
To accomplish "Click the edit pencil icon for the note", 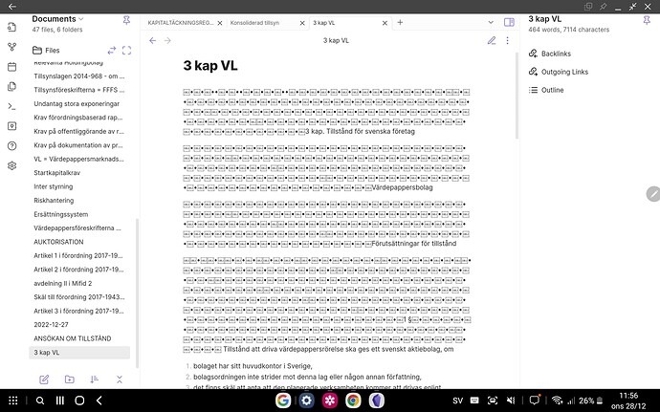I will pyautogui.click(x=492, y=40).
